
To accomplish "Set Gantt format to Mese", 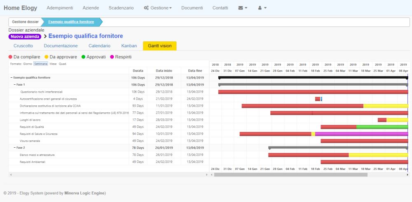I will [53, 64].
